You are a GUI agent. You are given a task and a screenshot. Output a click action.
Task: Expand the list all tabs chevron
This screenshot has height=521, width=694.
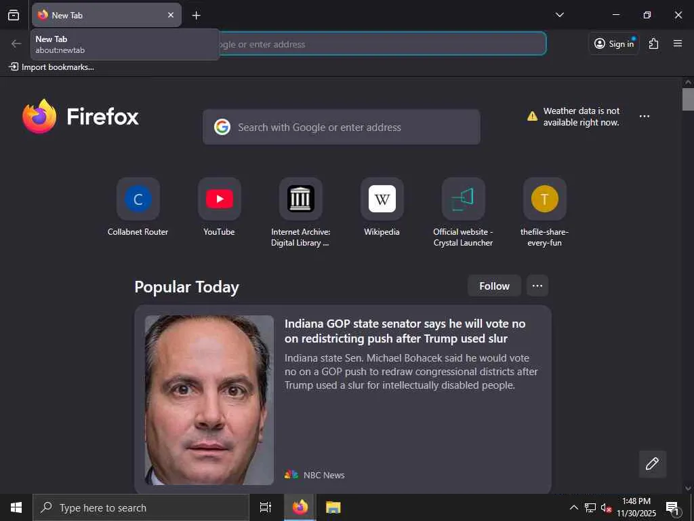pos(559,15)
